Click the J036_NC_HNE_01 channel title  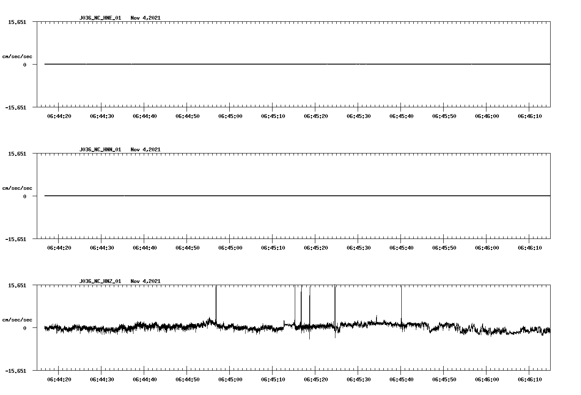pos(100,18)
